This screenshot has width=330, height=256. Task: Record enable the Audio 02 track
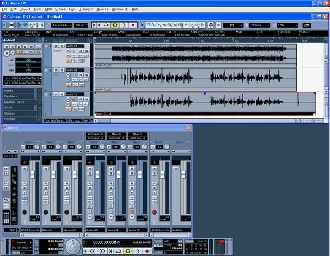(68, 75)
